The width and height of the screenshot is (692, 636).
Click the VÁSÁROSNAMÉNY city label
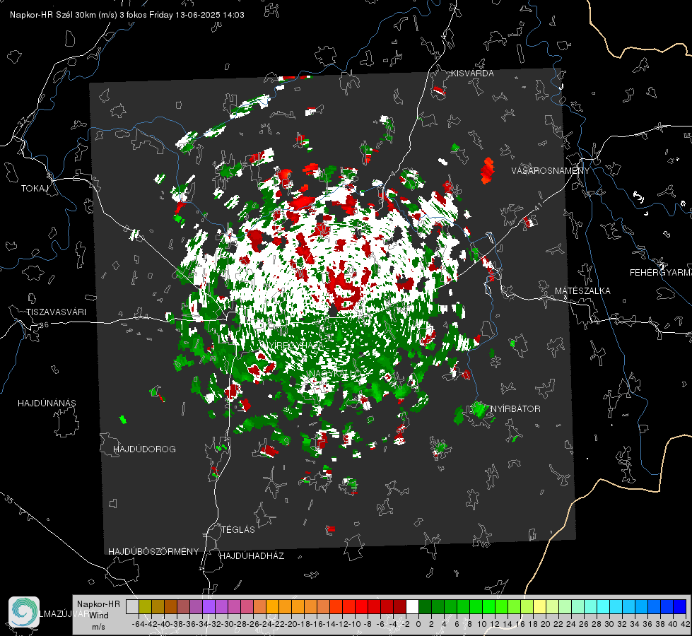(551, 171)
